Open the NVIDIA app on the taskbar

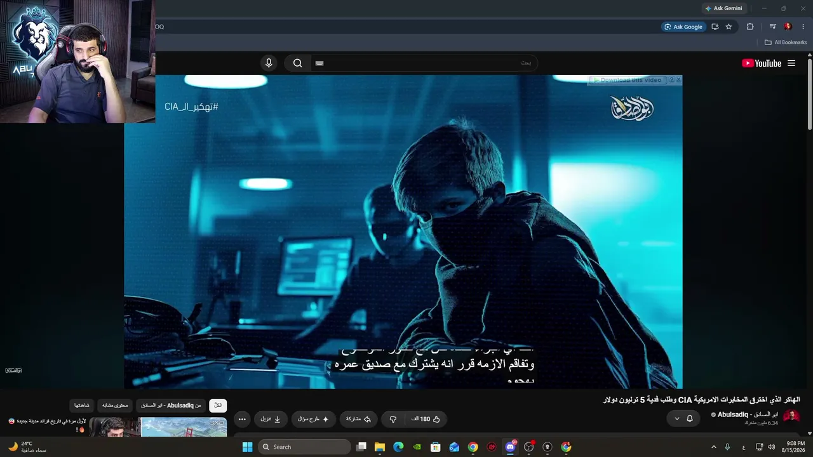pyautogui.click(x=417, y=447)
